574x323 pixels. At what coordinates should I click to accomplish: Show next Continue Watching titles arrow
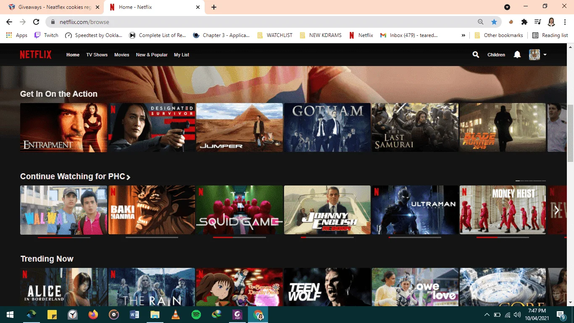[x=557, y=210]
